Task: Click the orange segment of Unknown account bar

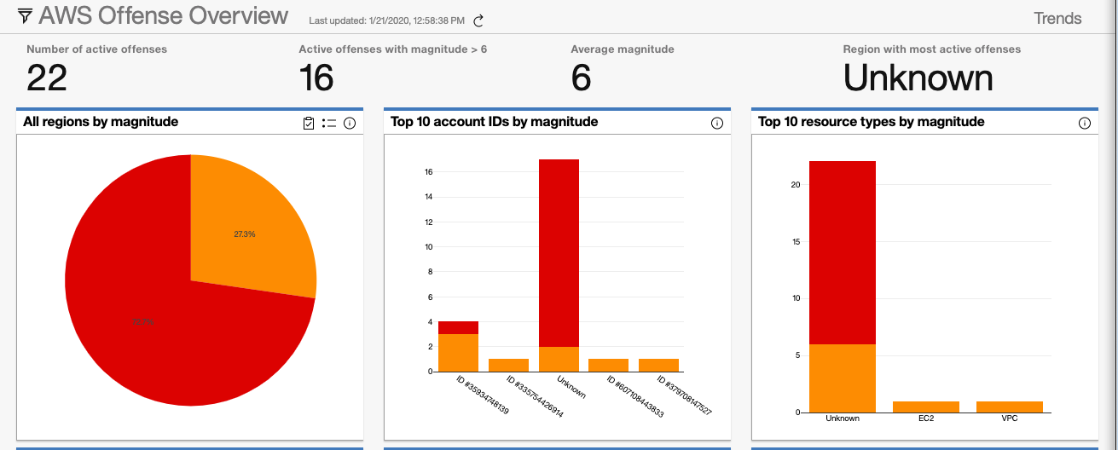Action: click(x=559, y=359)
